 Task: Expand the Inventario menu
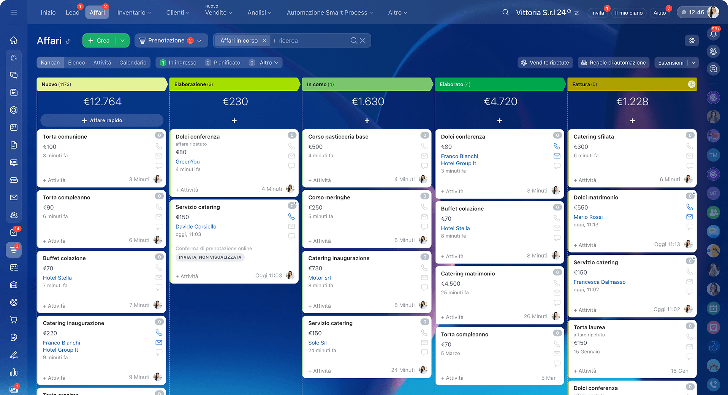[x=134, y=13]
